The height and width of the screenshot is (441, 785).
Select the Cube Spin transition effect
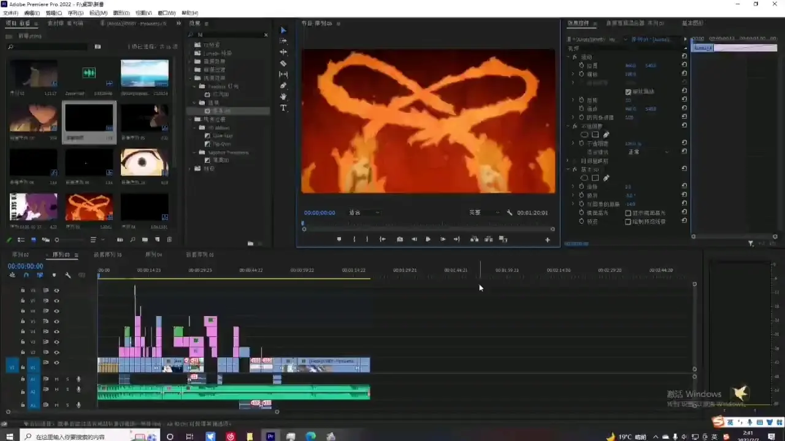(223, 136)
